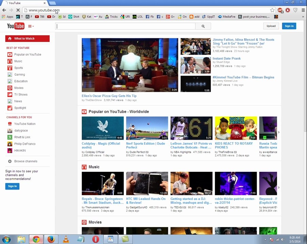The height and width of the screenshot is (244, 307).
Task: Select What to Watch in sidebar
Action: [28, 38]
